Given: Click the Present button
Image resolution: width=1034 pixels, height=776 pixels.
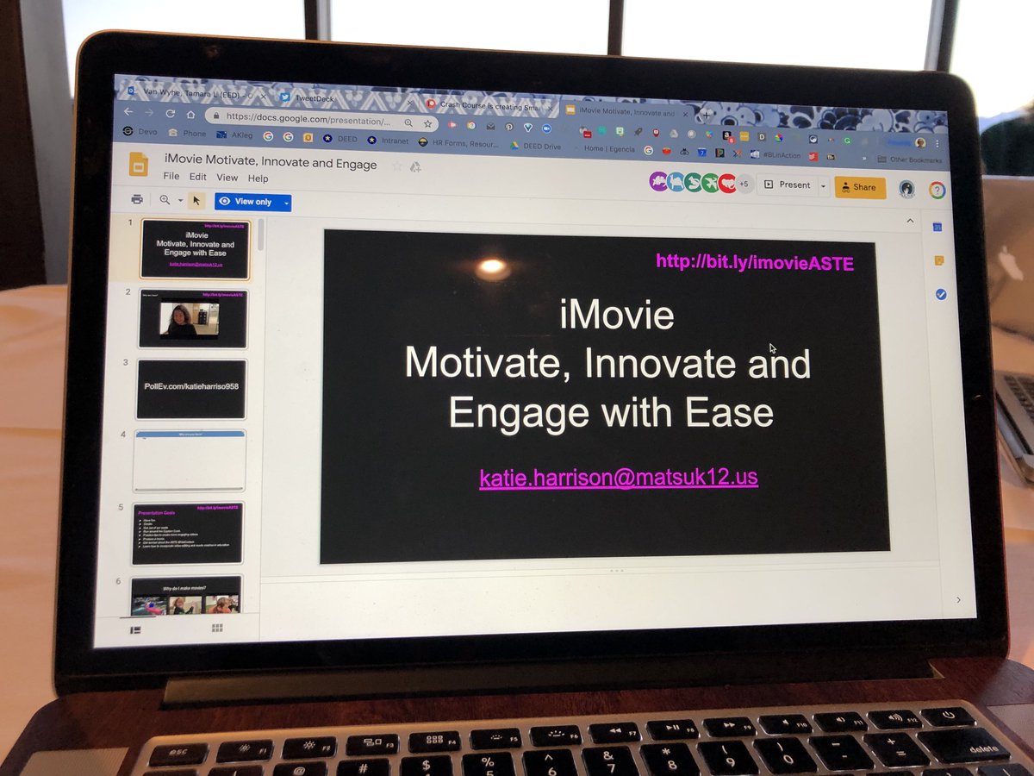Looking at the screenshot, I should coord(788,185).
